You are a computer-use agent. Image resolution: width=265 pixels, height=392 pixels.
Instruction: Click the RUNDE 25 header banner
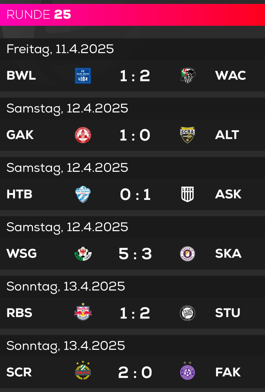click(x=133, y=15)
